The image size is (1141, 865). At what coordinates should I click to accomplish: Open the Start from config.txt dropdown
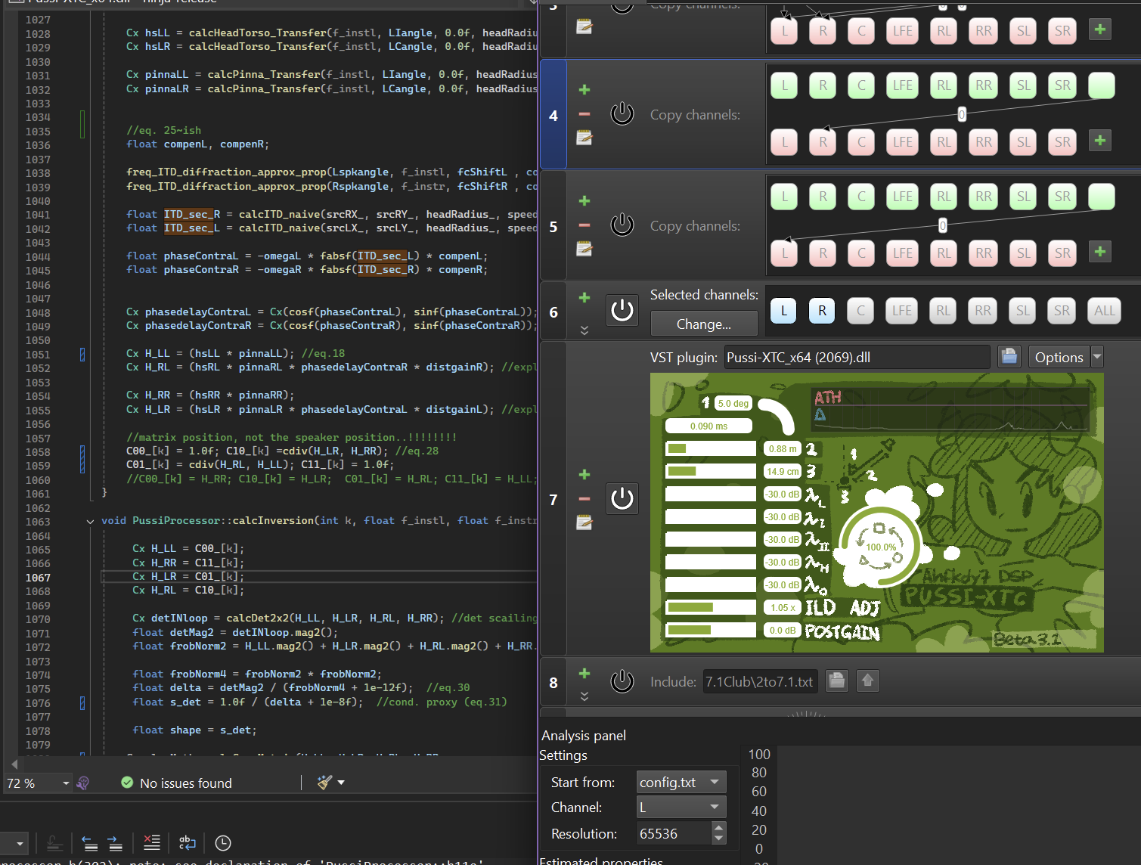[x=681, y=782]
